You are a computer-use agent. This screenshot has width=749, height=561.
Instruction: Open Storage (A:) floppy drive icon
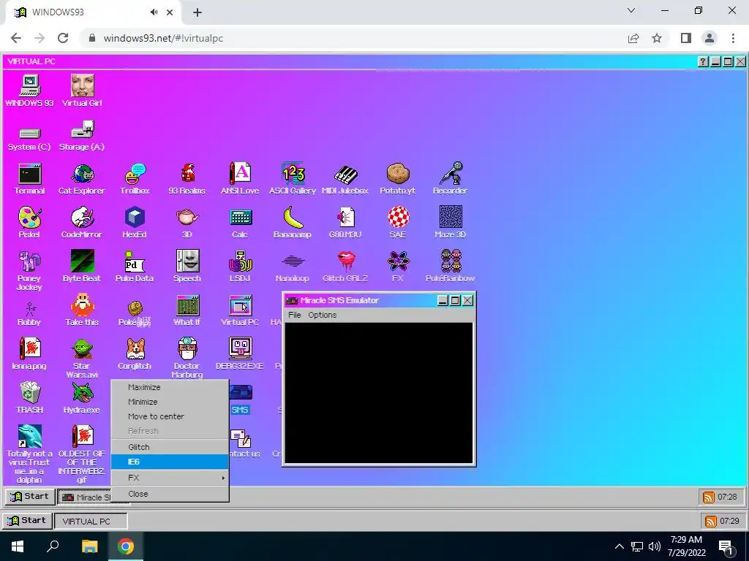click(82, 136)
